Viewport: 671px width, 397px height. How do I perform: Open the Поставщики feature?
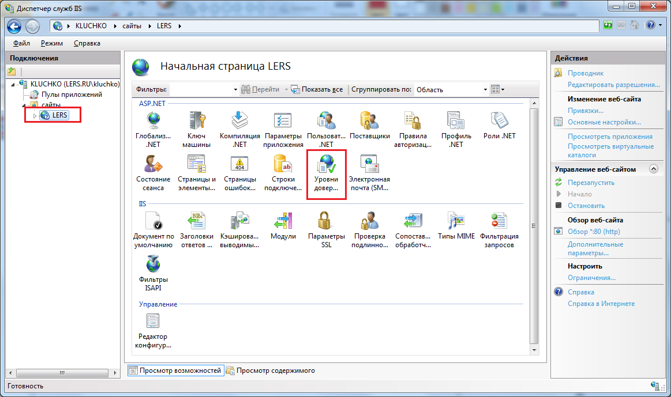[370, 125]
